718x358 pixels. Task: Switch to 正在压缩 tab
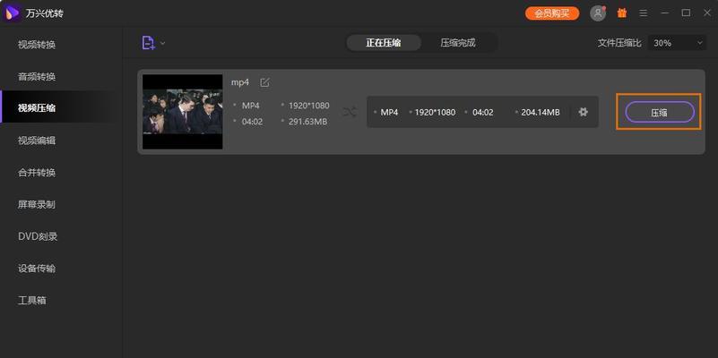tap(384, 43)
